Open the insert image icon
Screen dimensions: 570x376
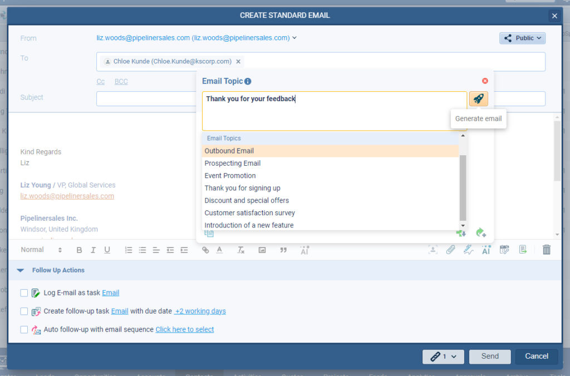click(x=262, y=250)
